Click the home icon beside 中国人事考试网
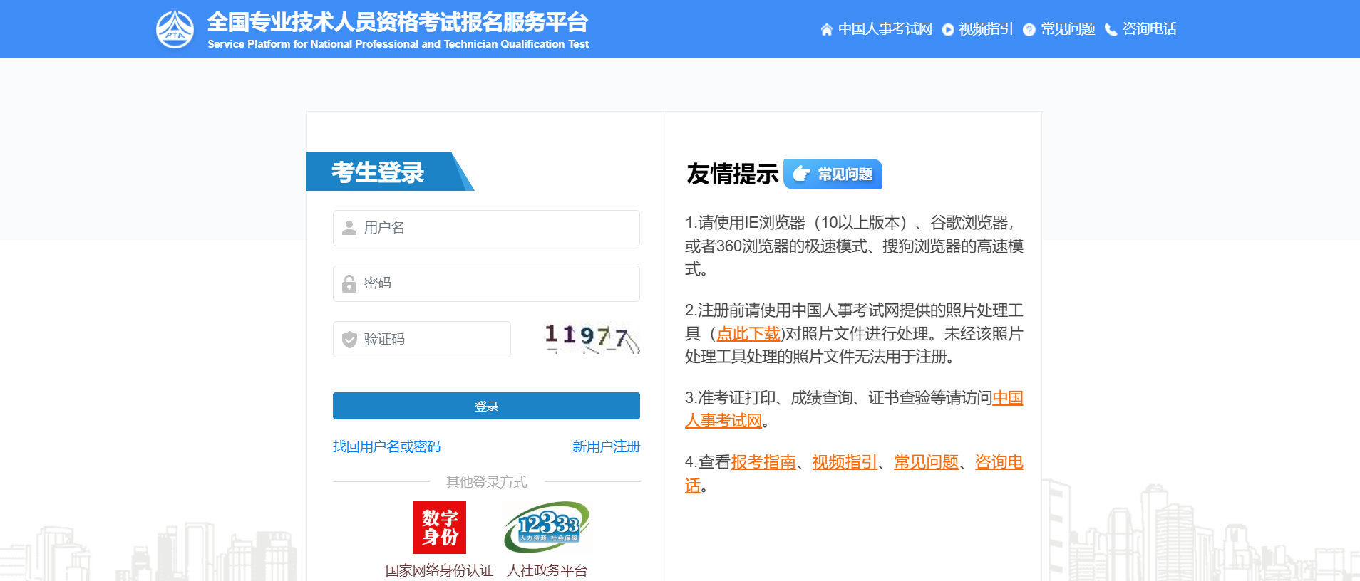 tap(826, 30)
